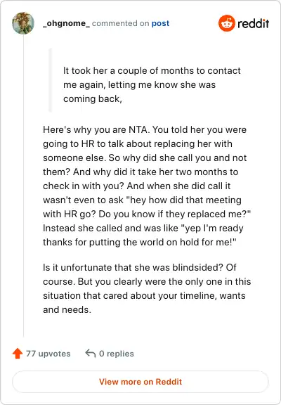Click the "commented on" header text

click(x=121, y=23)
